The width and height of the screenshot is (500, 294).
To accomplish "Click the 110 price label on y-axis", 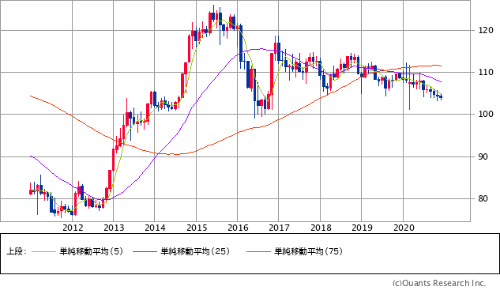I will pyautogui.click(x=486, y=72).
